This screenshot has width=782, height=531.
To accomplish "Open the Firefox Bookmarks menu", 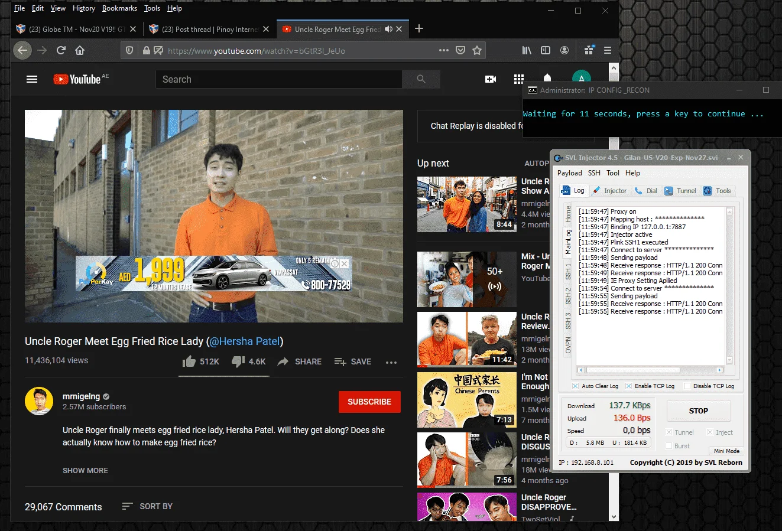I will [119, 8].
